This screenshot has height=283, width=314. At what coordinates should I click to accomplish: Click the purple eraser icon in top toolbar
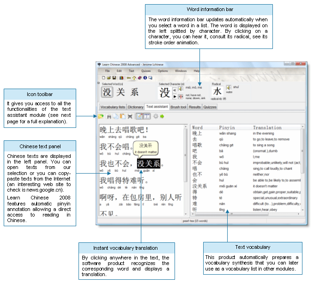(140, 78)
